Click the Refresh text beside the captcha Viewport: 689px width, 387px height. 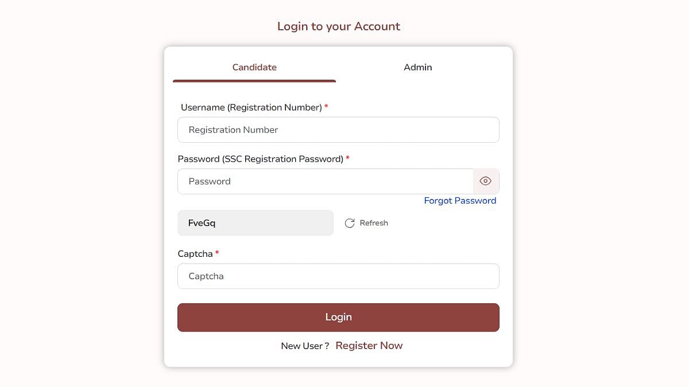coord(374,223)
